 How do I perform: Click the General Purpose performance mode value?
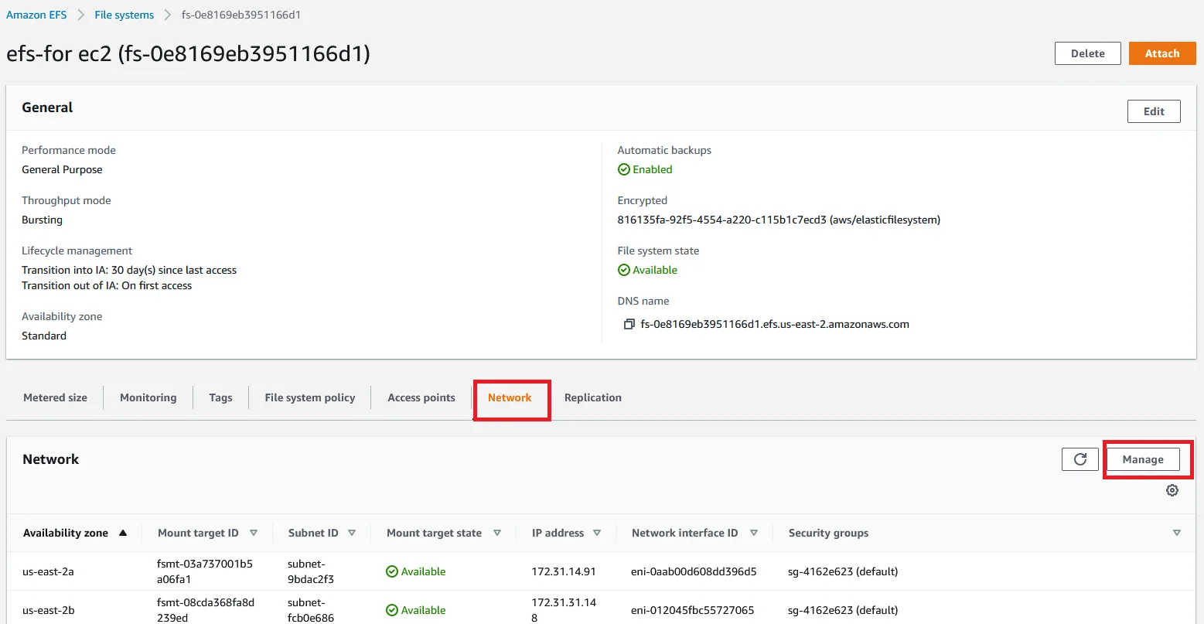[62, 169]
